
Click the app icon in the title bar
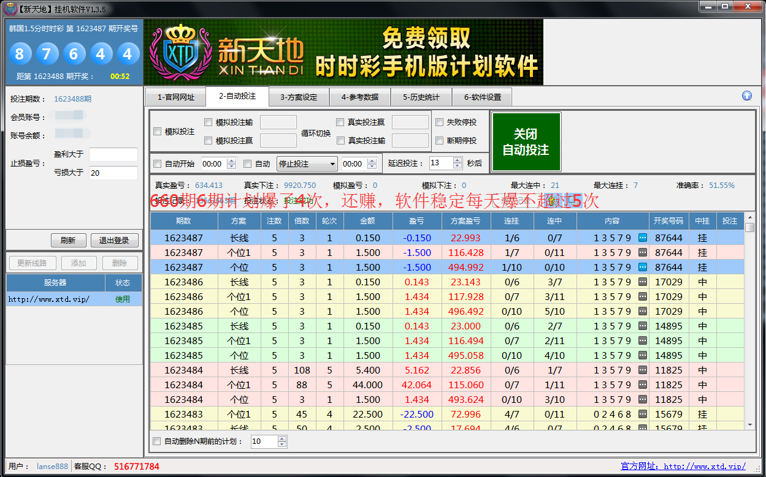10,9
